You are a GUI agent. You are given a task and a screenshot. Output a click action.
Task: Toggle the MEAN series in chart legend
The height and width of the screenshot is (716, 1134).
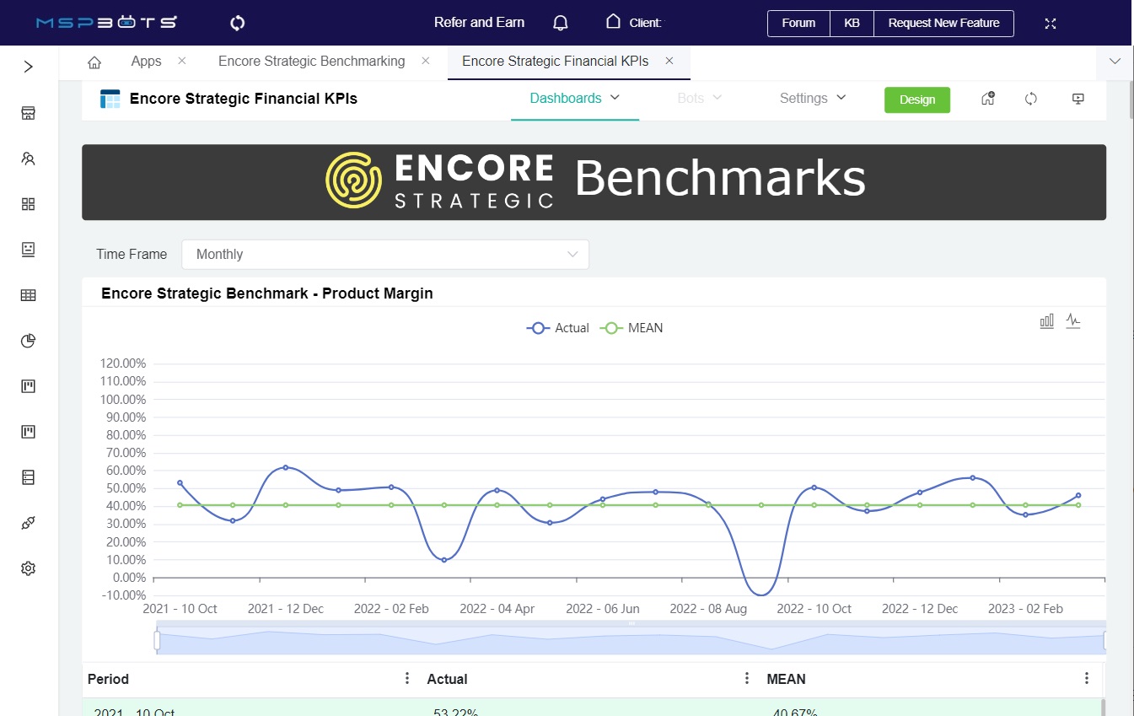(631, 328)
